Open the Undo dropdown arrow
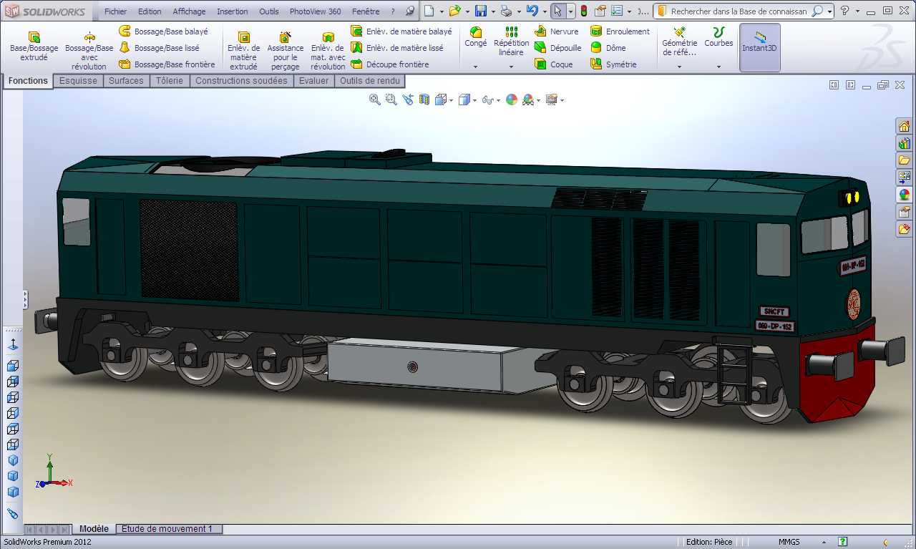916x549 pixels. (544, 11)
